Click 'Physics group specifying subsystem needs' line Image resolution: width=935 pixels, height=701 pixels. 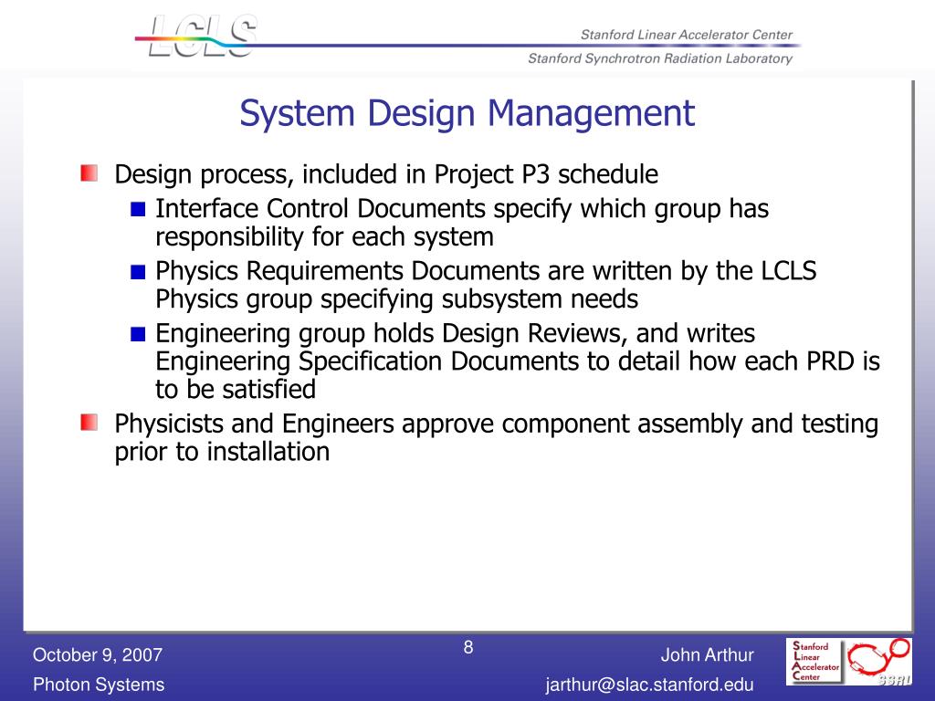click(x=396, y=299)
